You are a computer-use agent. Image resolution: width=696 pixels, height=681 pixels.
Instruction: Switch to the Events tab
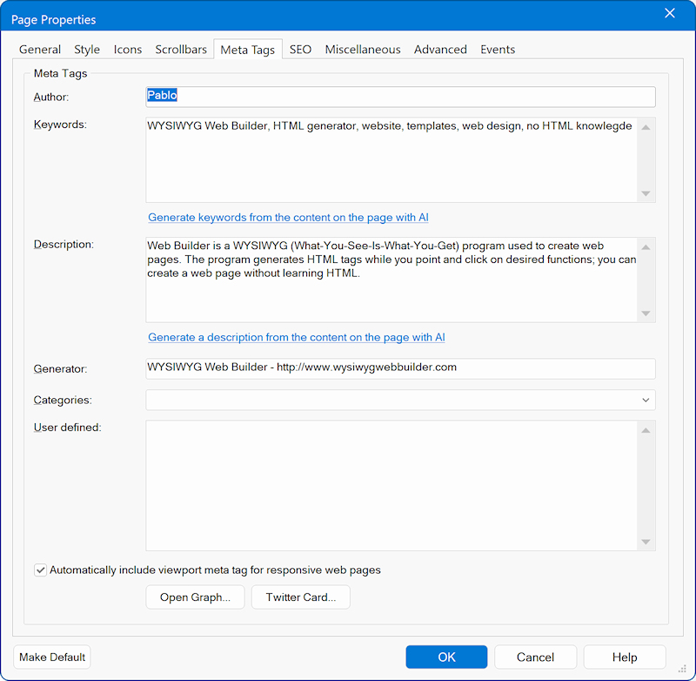coord(498,50)
